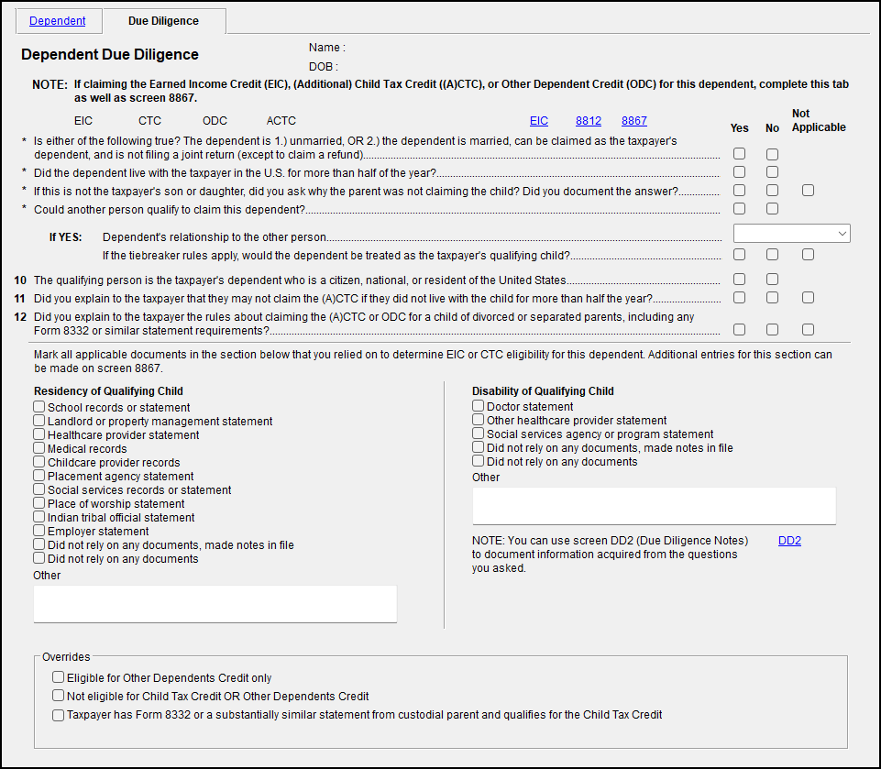Image resolution: width=881 pixels, height=769 pixels.
Task: Check Yes for line 11 ACTC explanation
Action: point(740,297)
